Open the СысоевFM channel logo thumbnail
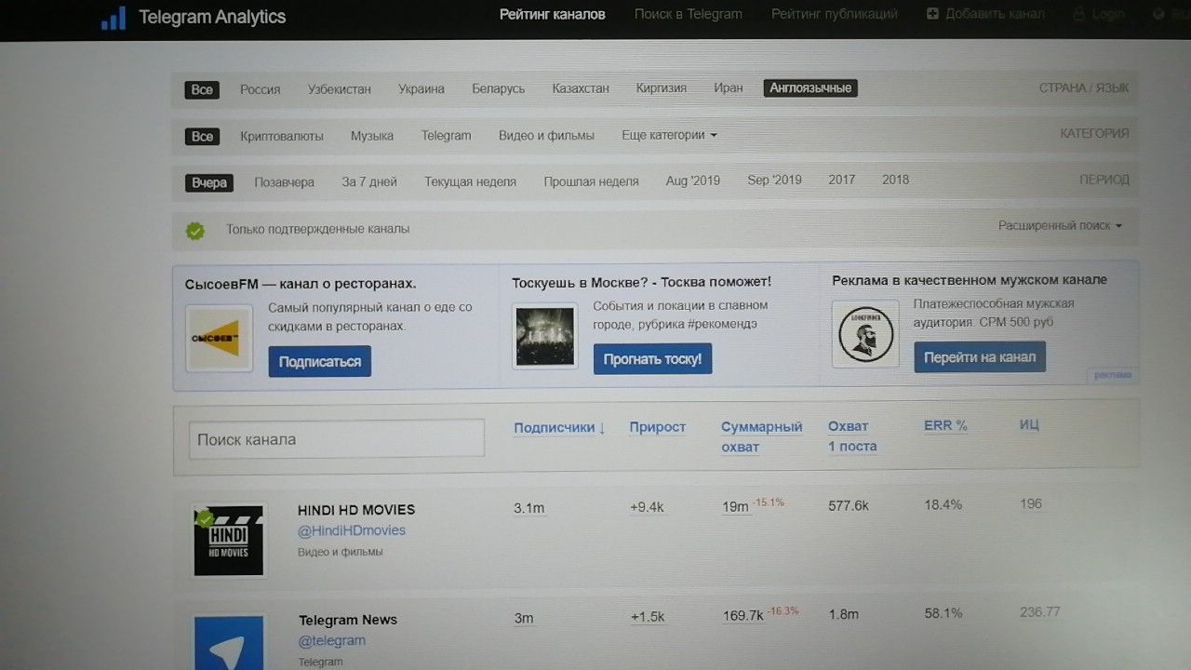Image resolution: width=1191 pixels, height=670 pixels. (220, 339)
